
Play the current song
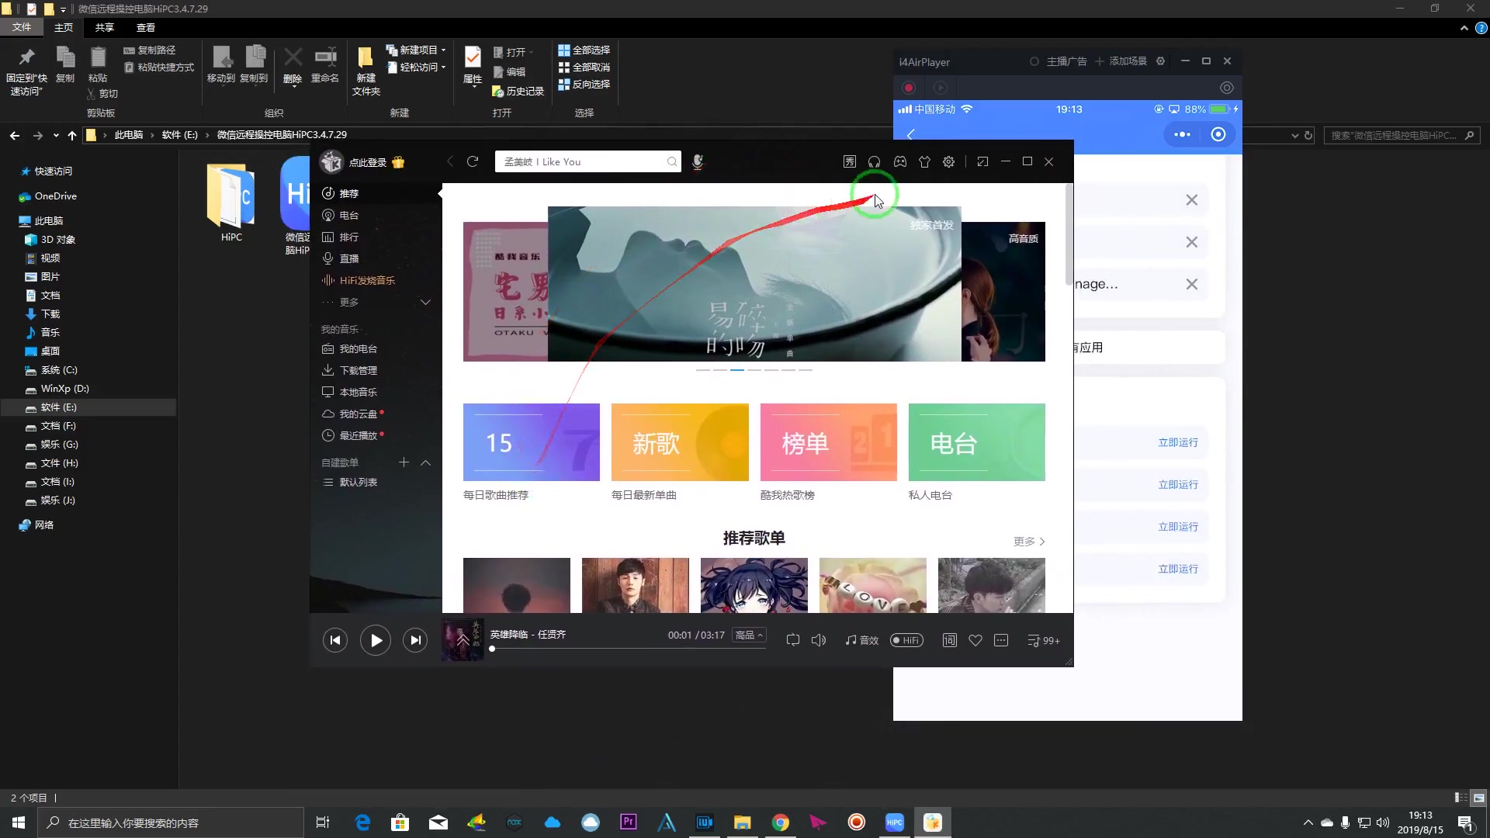pyautogui.click(x=376, y=640)
